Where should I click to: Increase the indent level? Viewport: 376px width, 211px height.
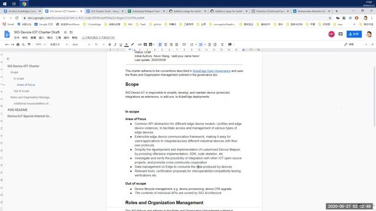coord(215,45)
